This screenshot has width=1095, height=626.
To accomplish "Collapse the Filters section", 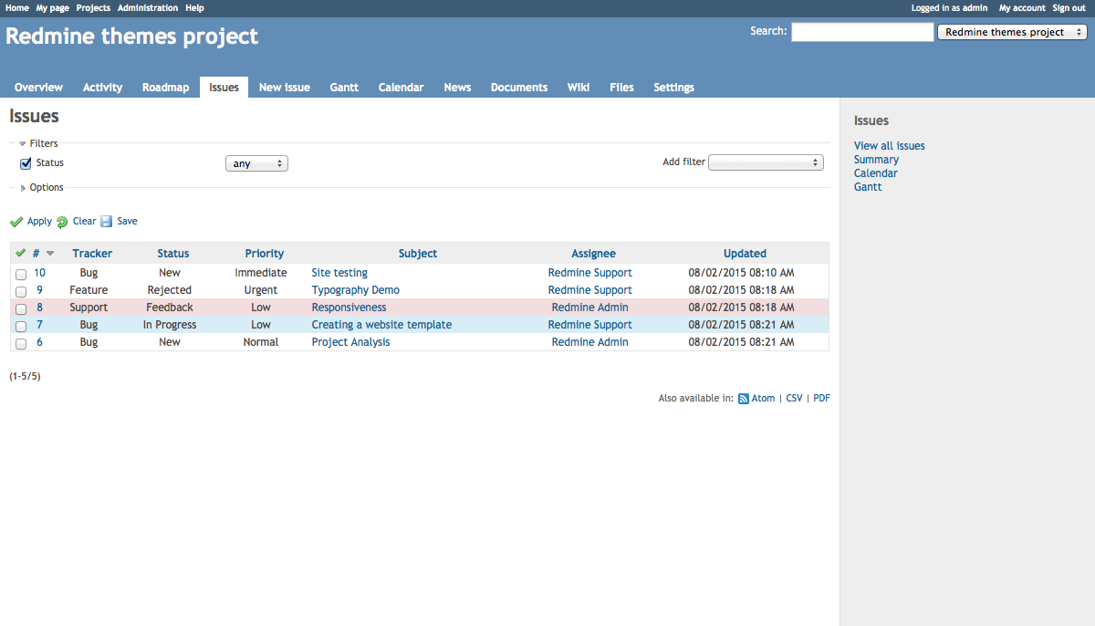I will [38, 143].
